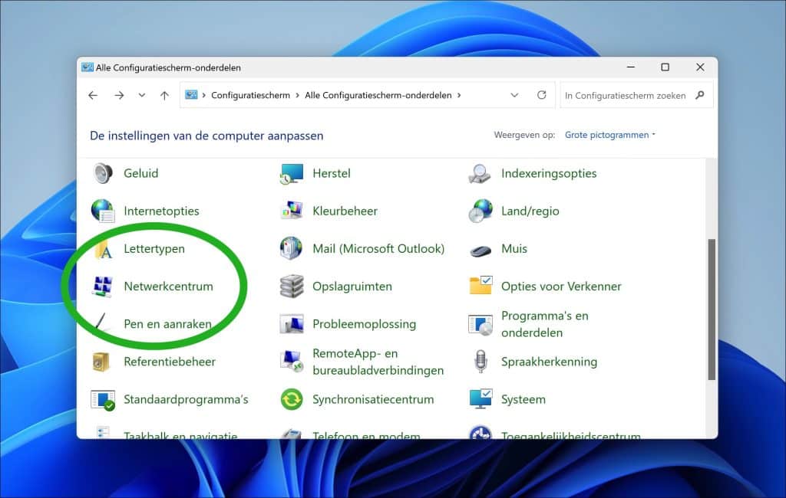This screenshot has height=498, width=786.
Task: Expand address bar history dropdown
Action: point(514,95)
